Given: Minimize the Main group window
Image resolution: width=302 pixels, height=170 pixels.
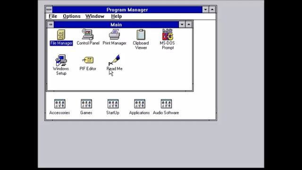Looking at the screenshot, I should [x=182, y=25].
